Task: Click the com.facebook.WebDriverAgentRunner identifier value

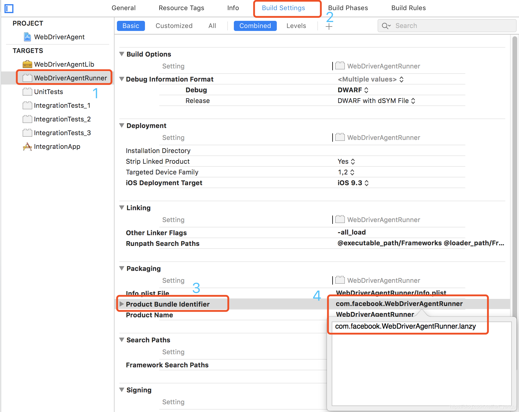Action: (399, 304)
